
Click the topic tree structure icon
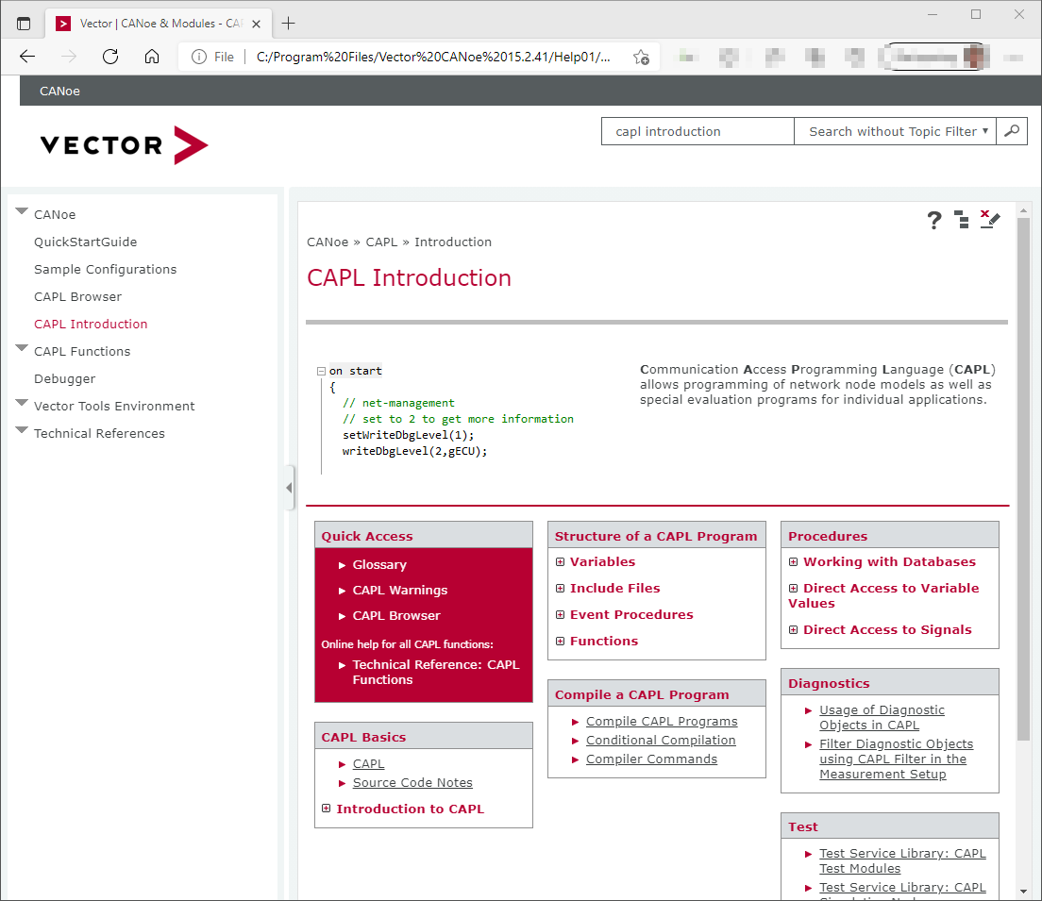point(961,220)
